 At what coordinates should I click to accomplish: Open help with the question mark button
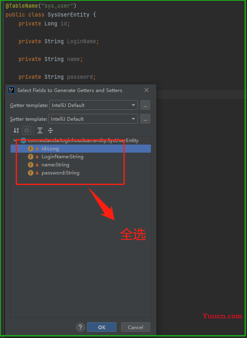[80, 327]
